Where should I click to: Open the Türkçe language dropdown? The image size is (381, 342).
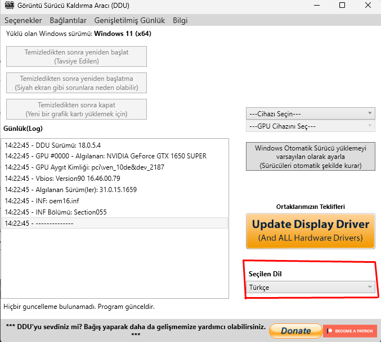311,287
